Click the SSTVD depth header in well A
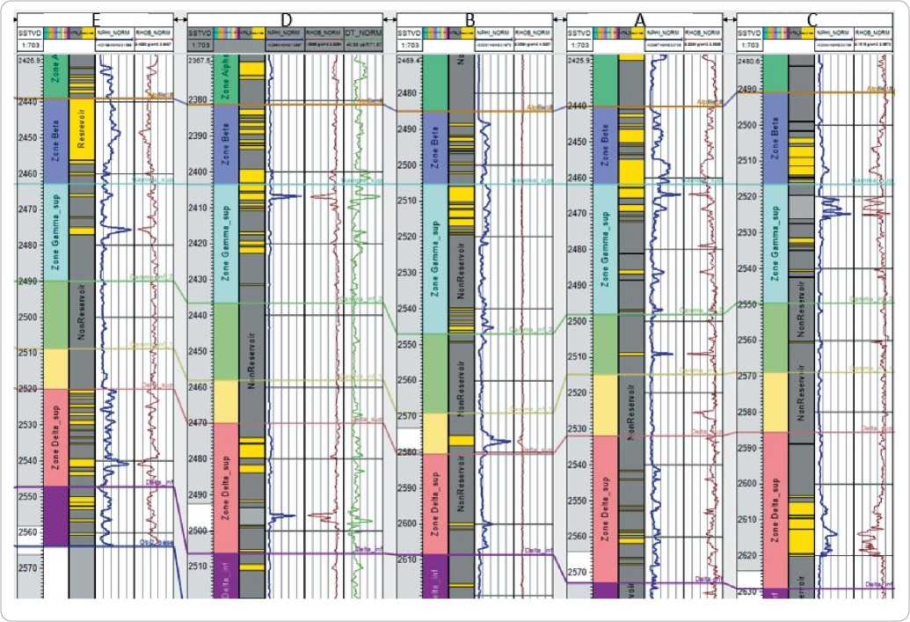Image resolution: width=910 pixels, height=622 pixels. pos(579,33)
